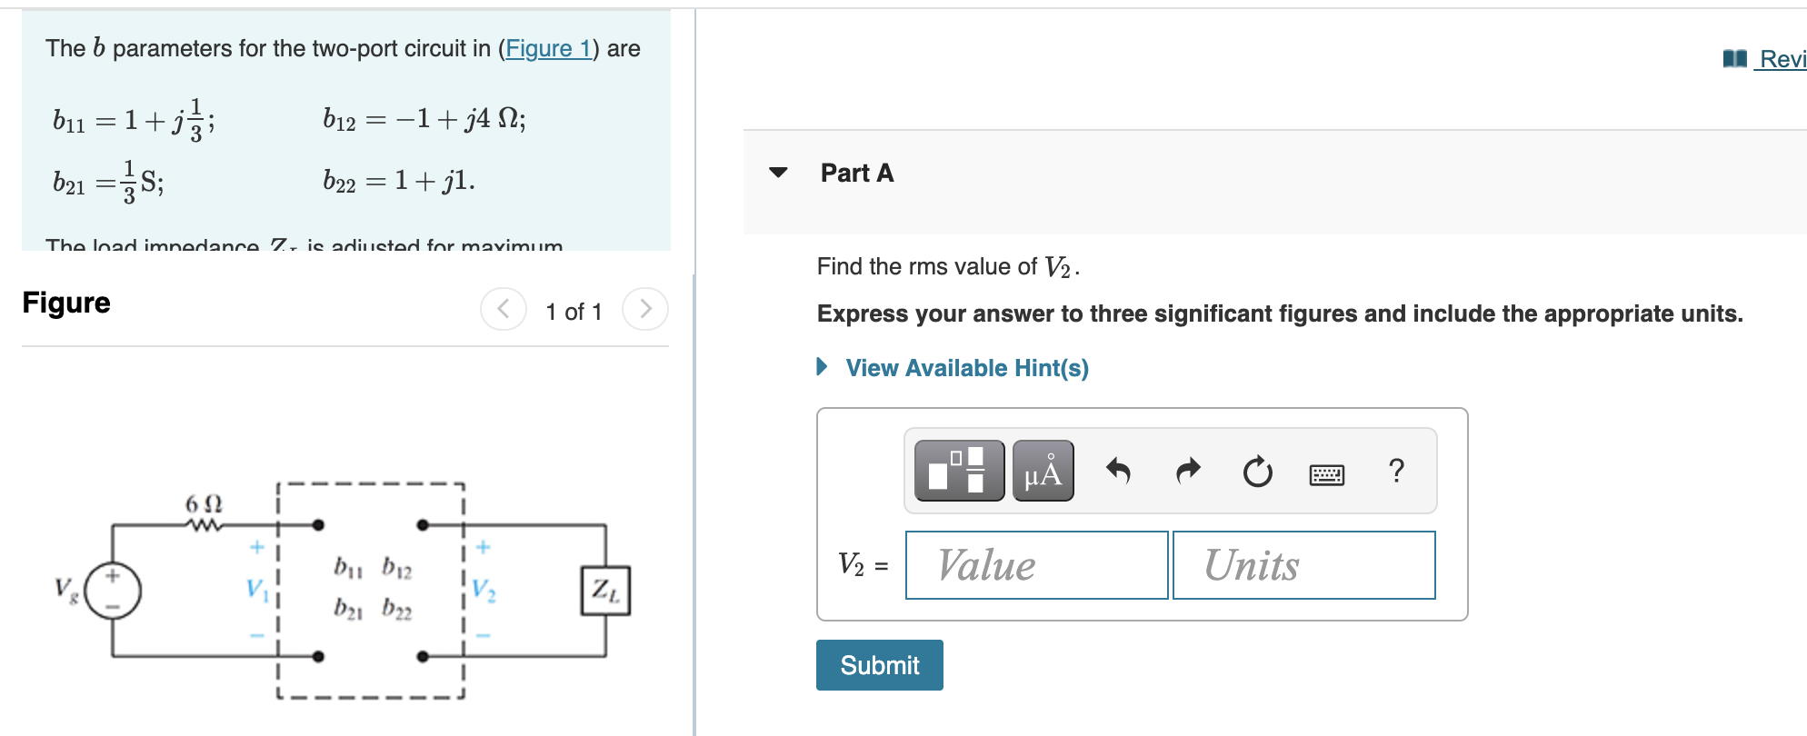Viewport: 1807px width, 736px height.
Task: Open the next figure arrow
Action: point(645,309)
